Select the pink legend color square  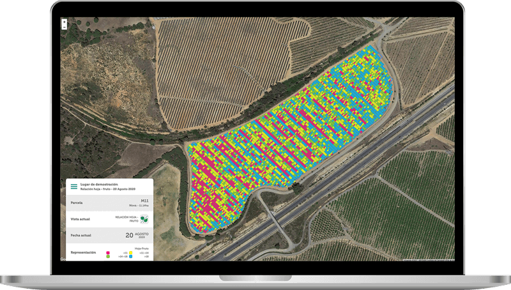coord(107,252)
